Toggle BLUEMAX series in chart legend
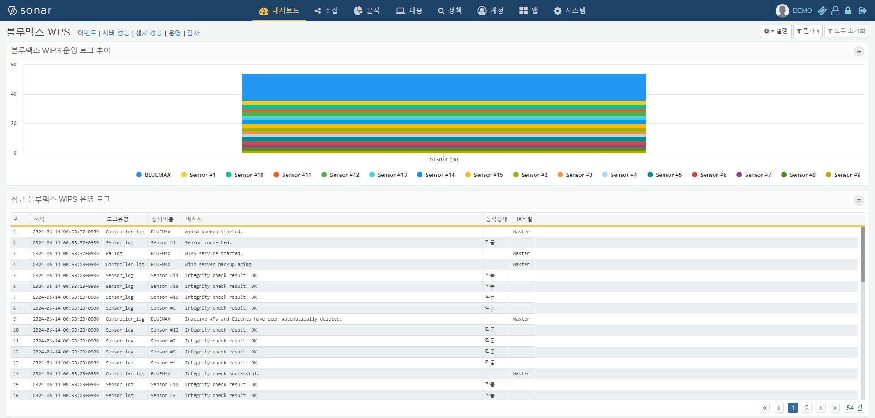 [x=154, y=175]
